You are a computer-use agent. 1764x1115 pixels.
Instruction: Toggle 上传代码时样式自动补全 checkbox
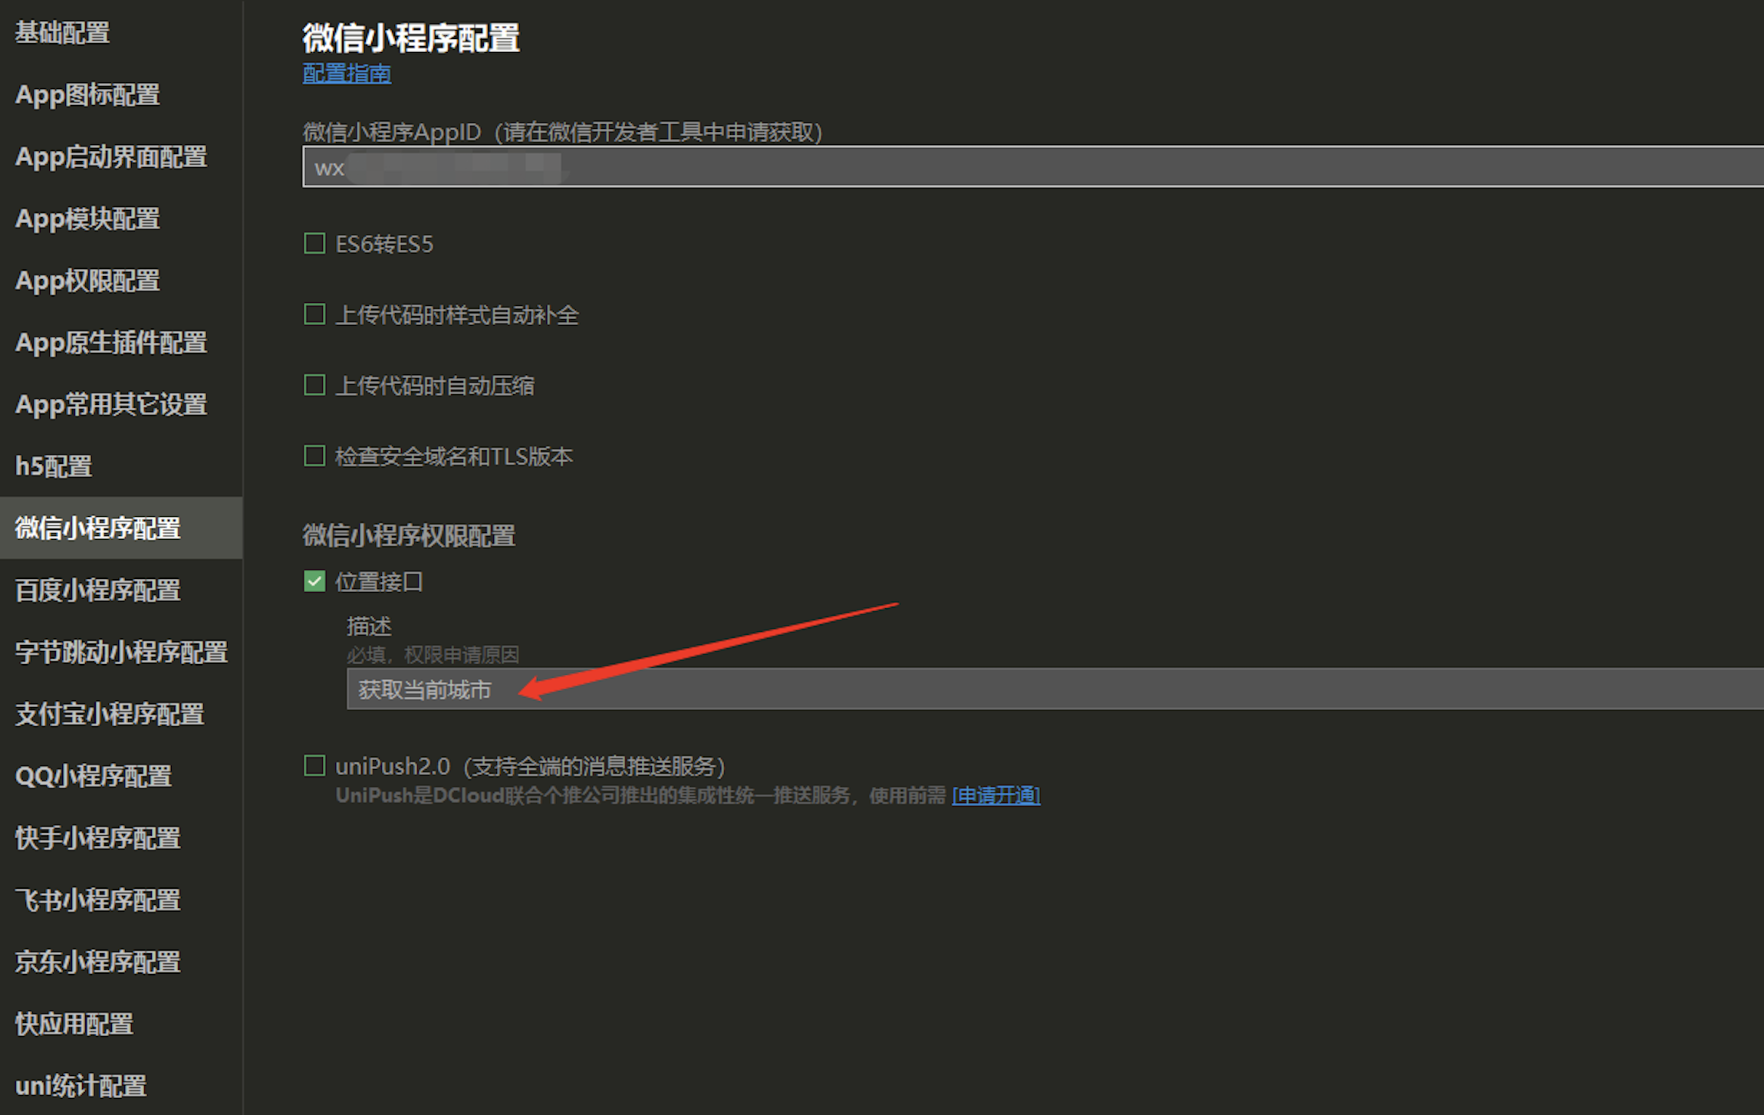click(314, 314)
